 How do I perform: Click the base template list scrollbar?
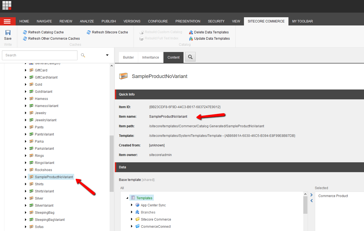click(305, 205)
